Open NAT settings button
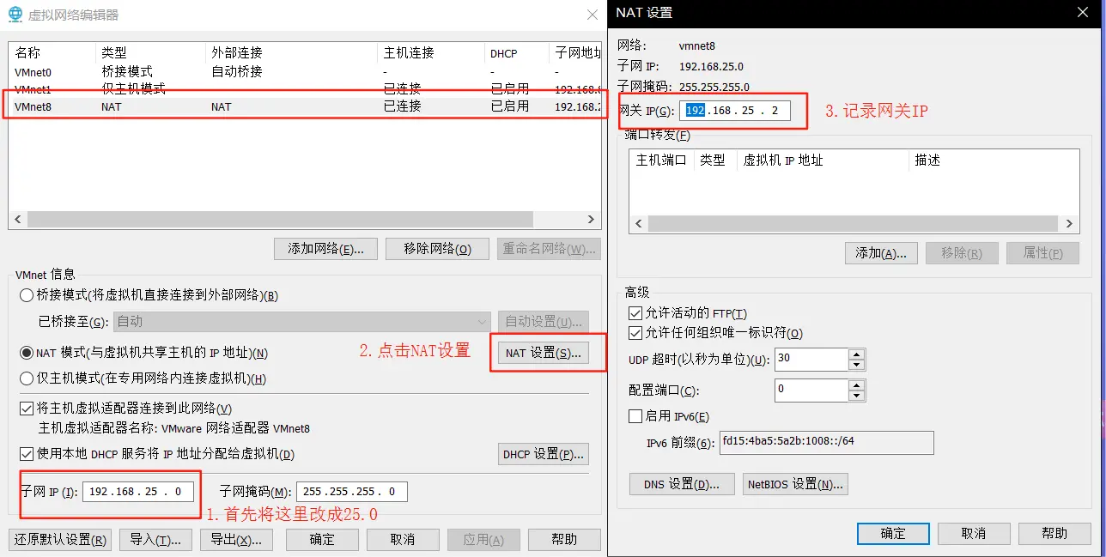This screenshot has height=557, width=1106. (x=543, y=353)
